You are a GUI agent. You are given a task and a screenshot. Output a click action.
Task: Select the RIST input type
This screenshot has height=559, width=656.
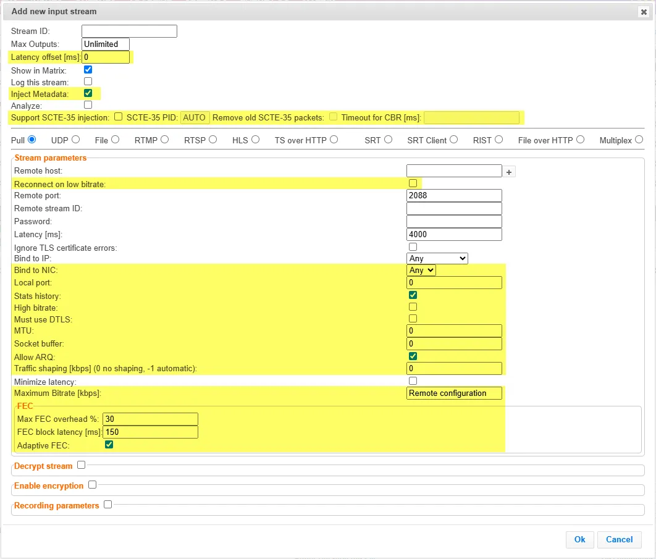(498, 140)
